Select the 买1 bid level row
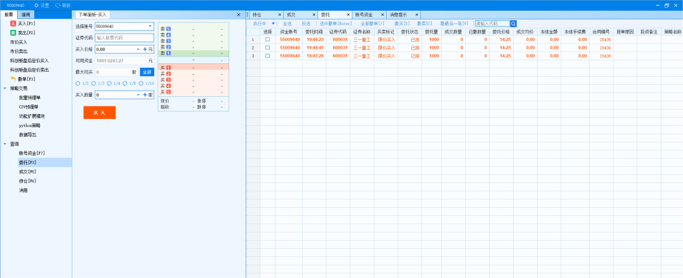The image size is (683, 278). [x=193, y=68]
